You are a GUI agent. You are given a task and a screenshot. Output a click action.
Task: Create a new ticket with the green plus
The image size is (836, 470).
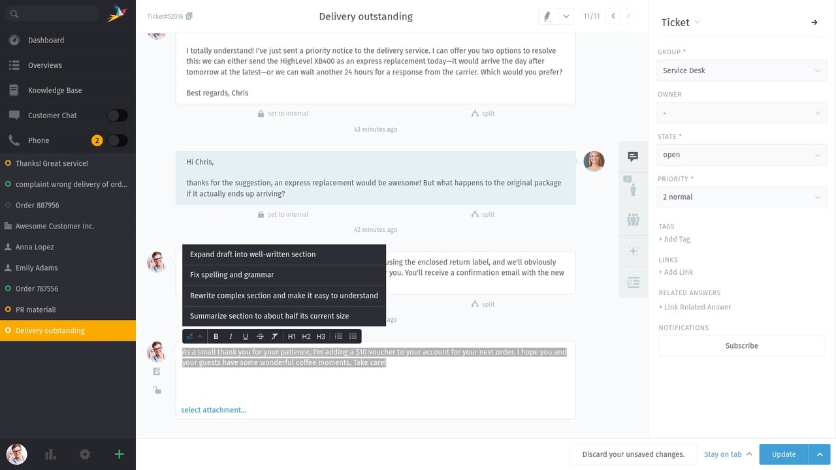coord(119,454)
